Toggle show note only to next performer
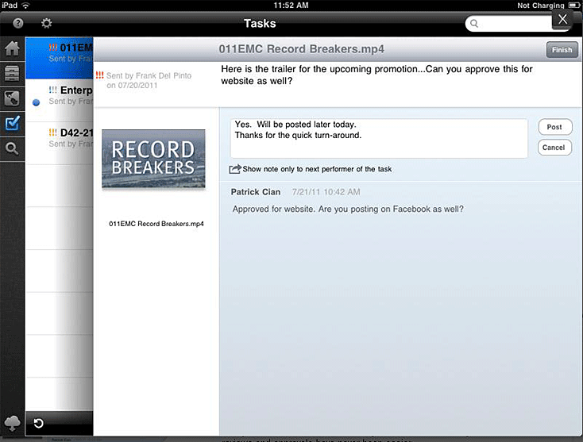 (x=235, y=169)
